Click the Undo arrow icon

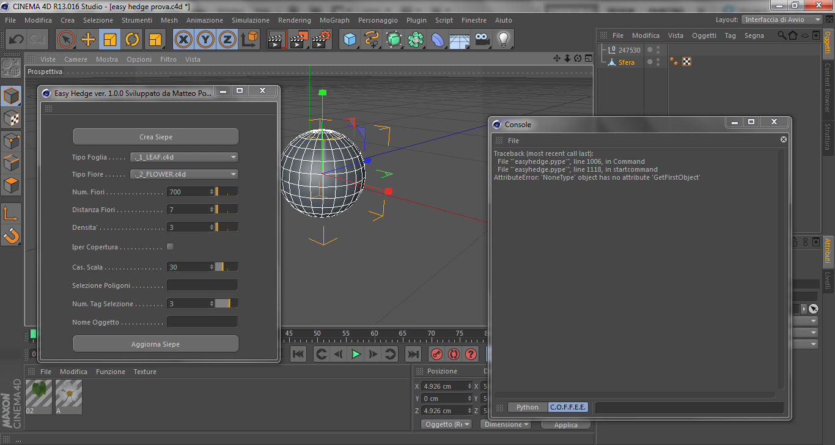click(x=17, y=40)
